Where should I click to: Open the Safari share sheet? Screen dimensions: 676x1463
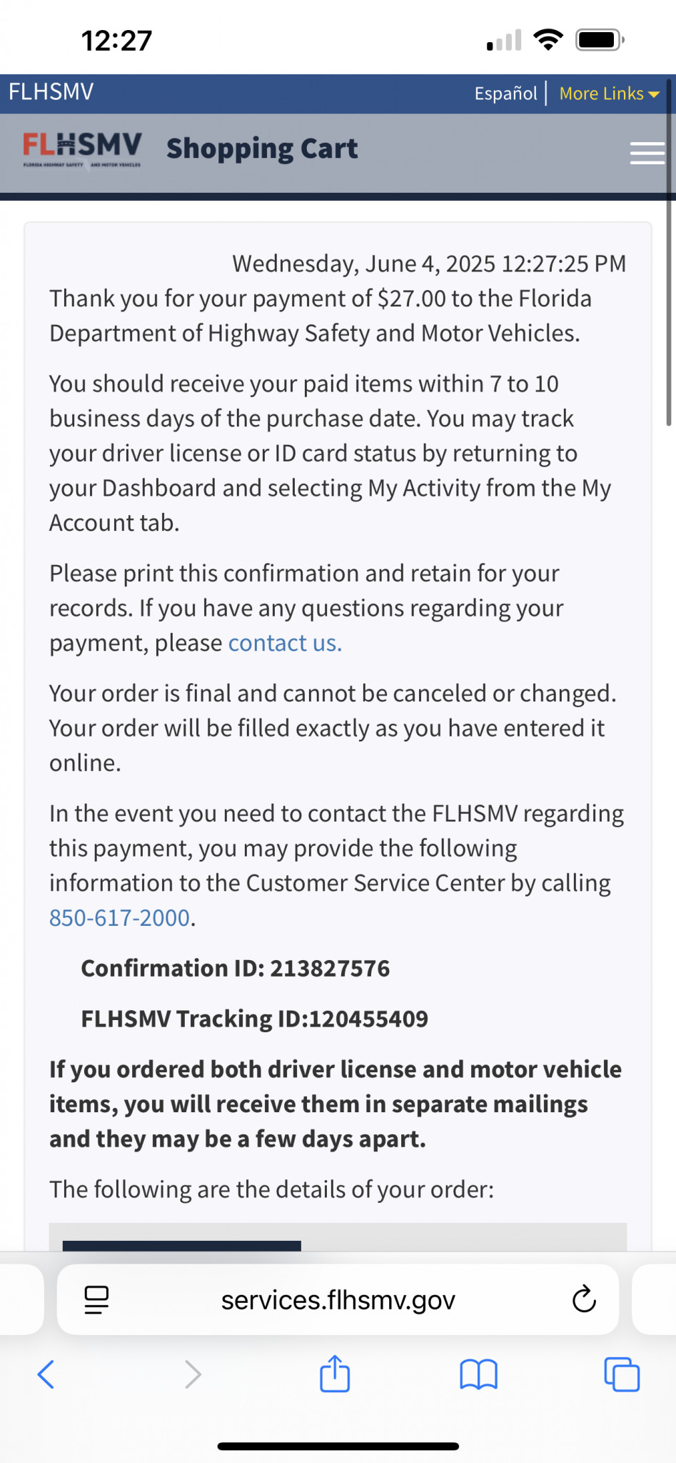coord(335,1373)
